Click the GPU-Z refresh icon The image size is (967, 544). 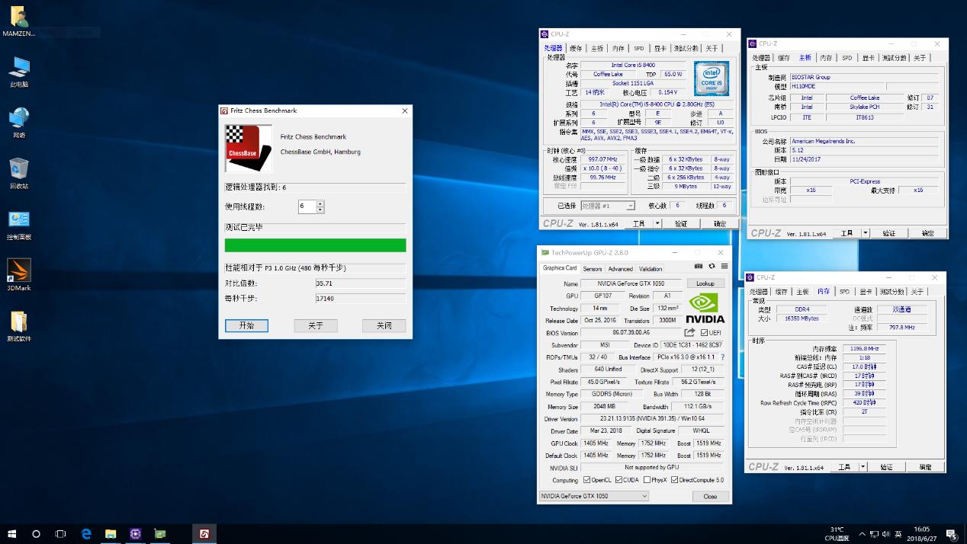click(x=712, y=267)
